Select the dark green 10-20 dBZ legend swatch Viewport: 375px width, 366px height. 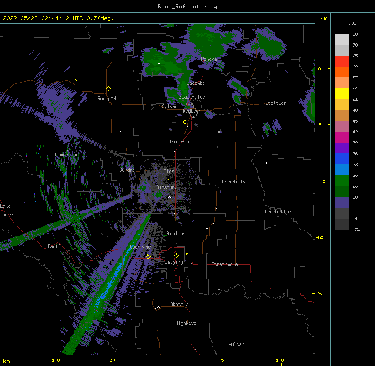[x=342, y=191]
